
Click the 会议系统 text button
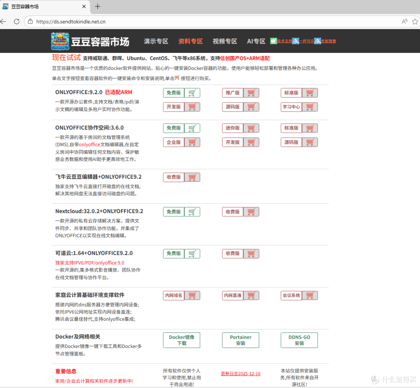pos(291,296)
